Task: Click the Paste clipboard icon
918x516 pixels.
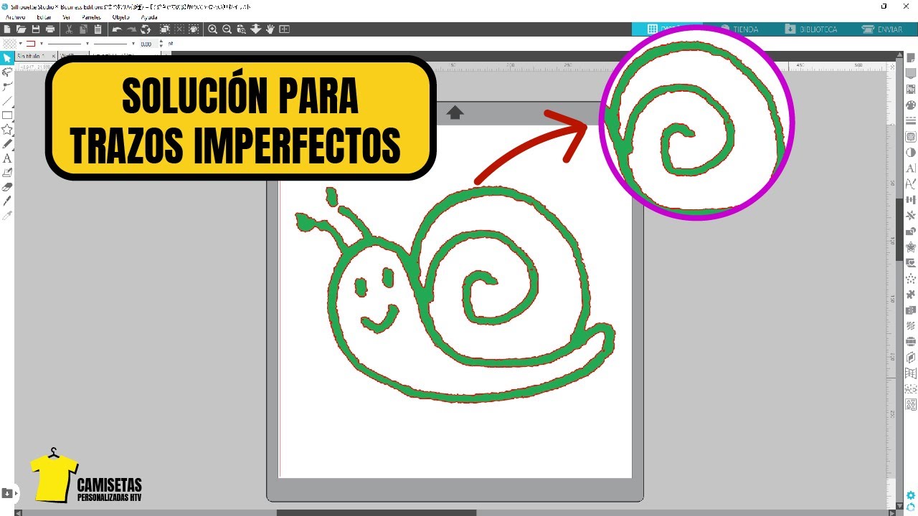Action: click(98, 29)
